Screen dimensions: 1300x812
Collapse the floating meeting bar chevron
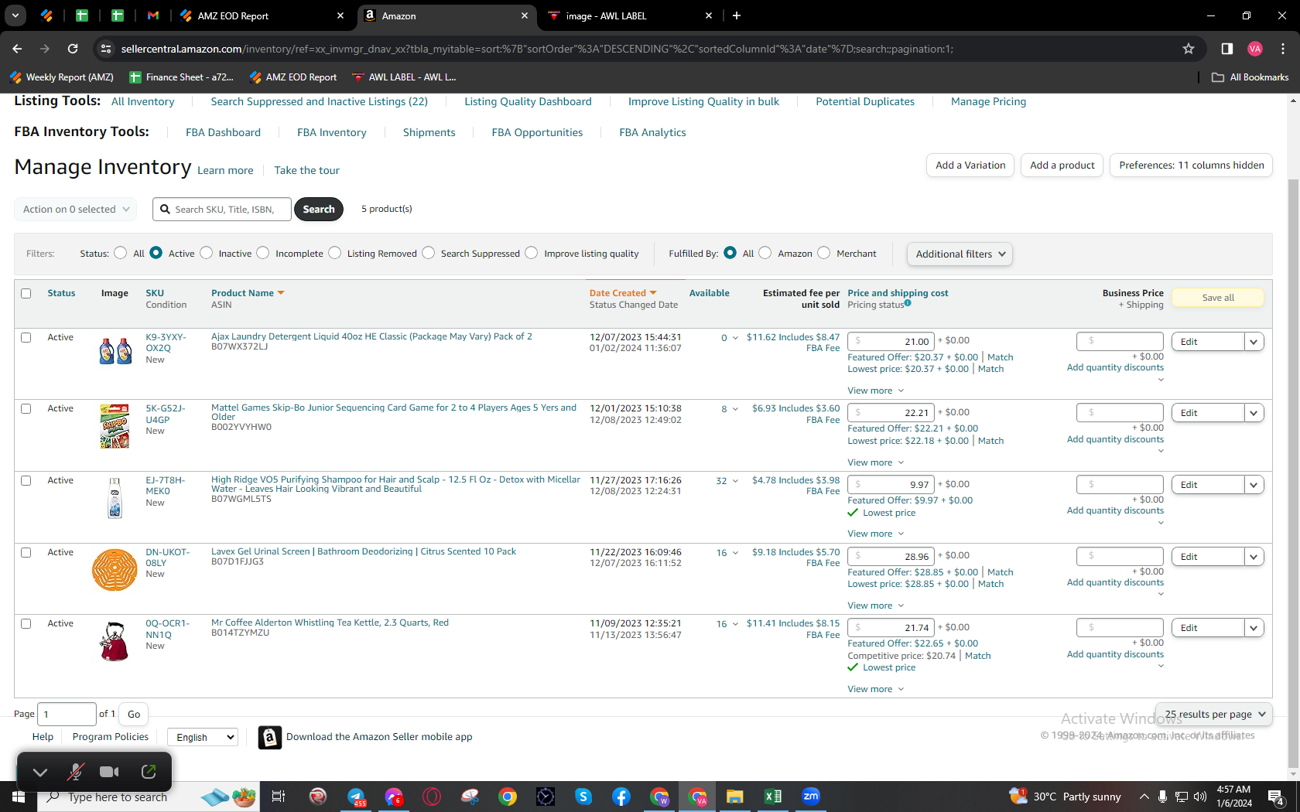click(40, 771)
